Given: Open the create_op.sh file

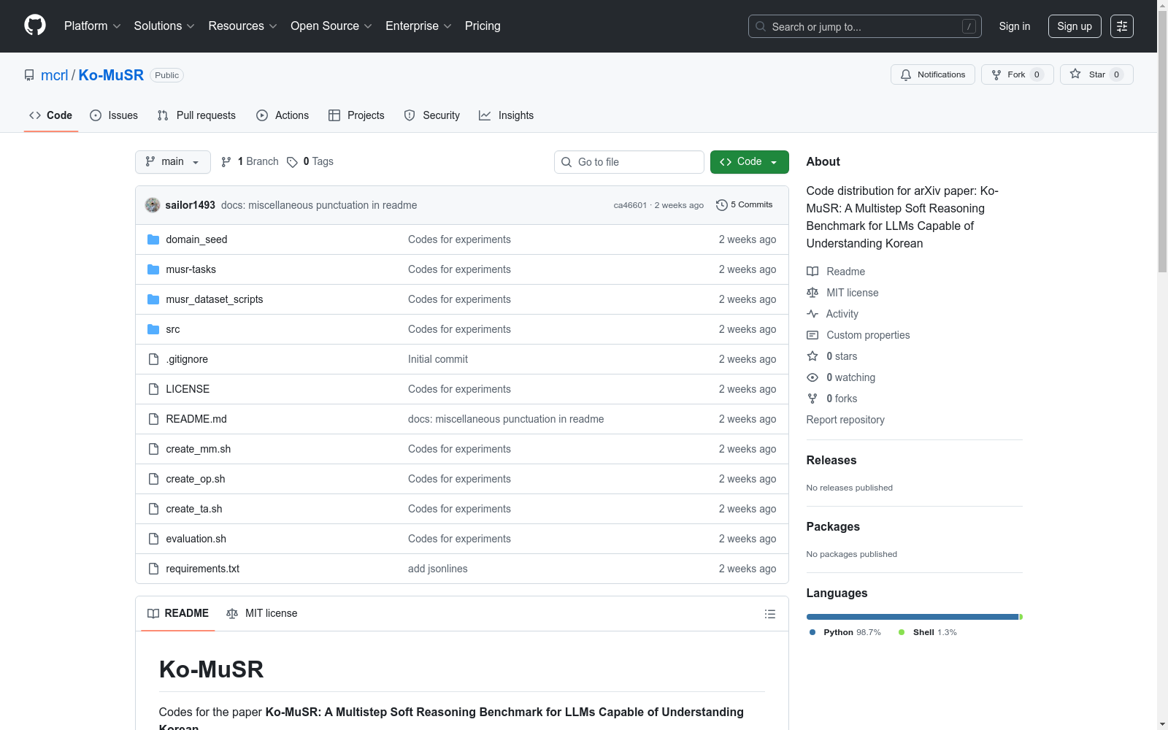Looking at the screenshot, I should [196, 479].
